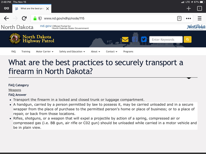206x154 pixels.
Task: Open page actions three-dot menu
Action: [x=189, y=19]
